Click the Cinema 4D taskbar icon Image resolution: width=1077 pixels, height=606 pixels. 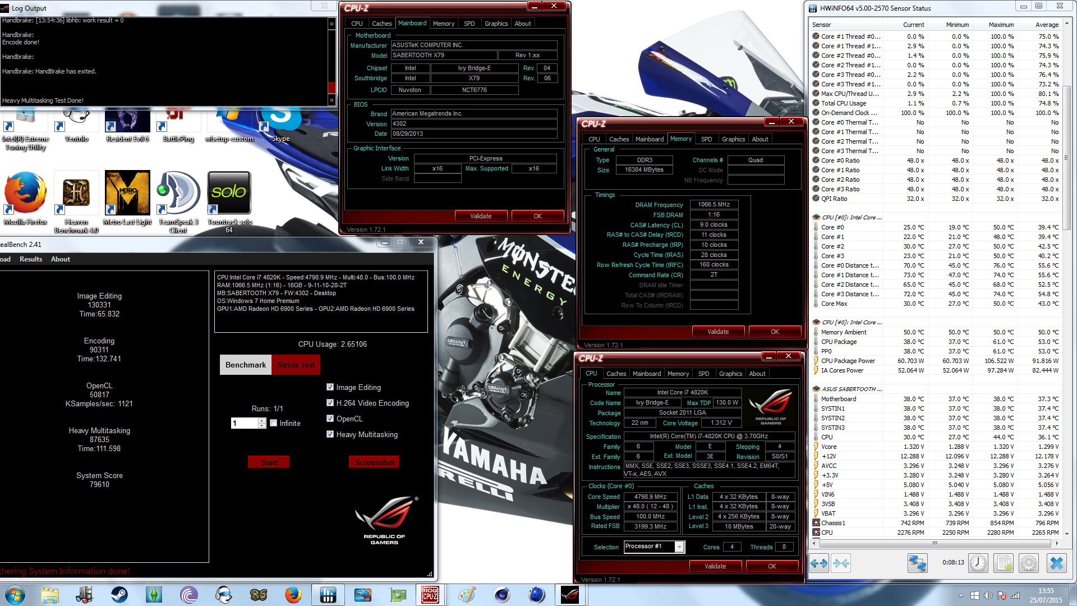(x=501, y=595)
